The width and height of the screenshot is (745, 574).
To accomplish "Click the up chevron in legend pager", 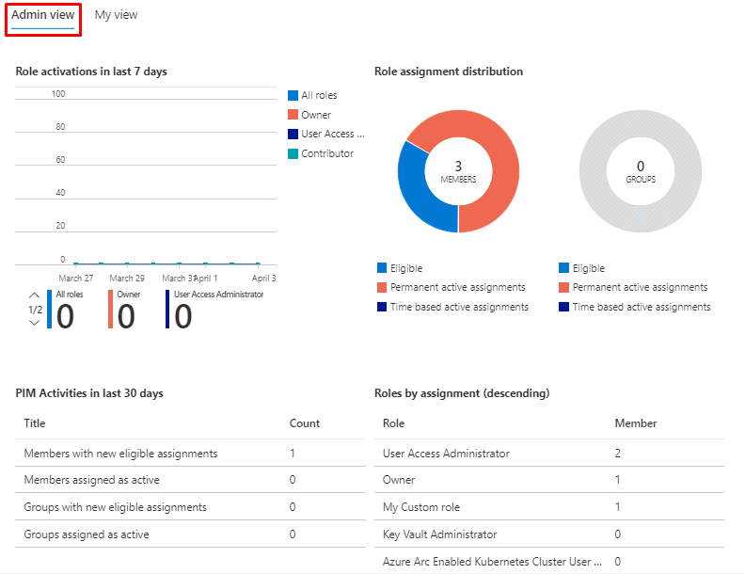I will (35, 295).
